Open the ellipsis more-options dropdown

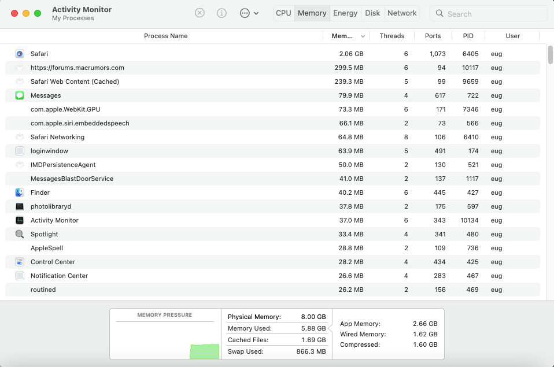click(x=249, y=13)
